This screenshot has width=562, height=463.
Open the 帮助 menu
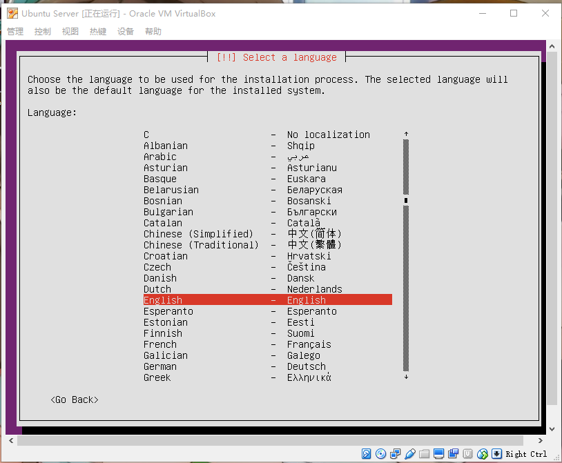pyautogui.click(x=153, y=32)
